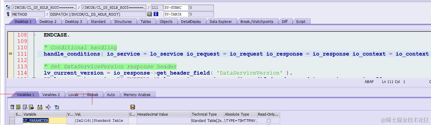Screen dimensions: 431x125
Task: Open the Standard tab
Action: [98, 21]
